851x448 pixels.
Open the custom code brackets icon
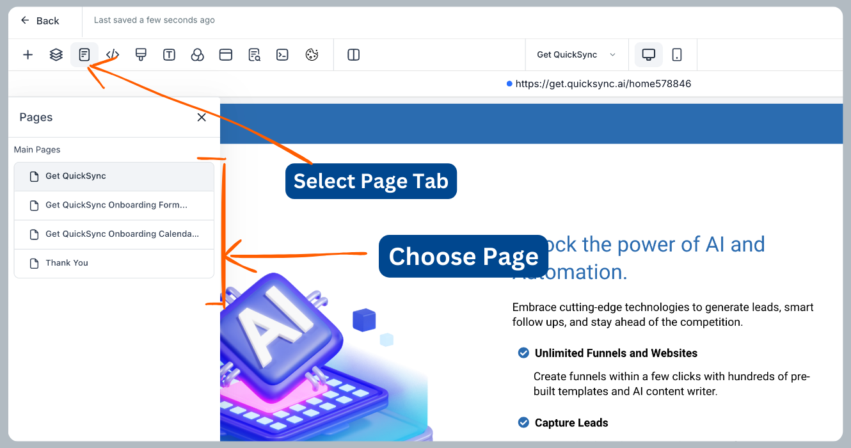click(113, 55)
